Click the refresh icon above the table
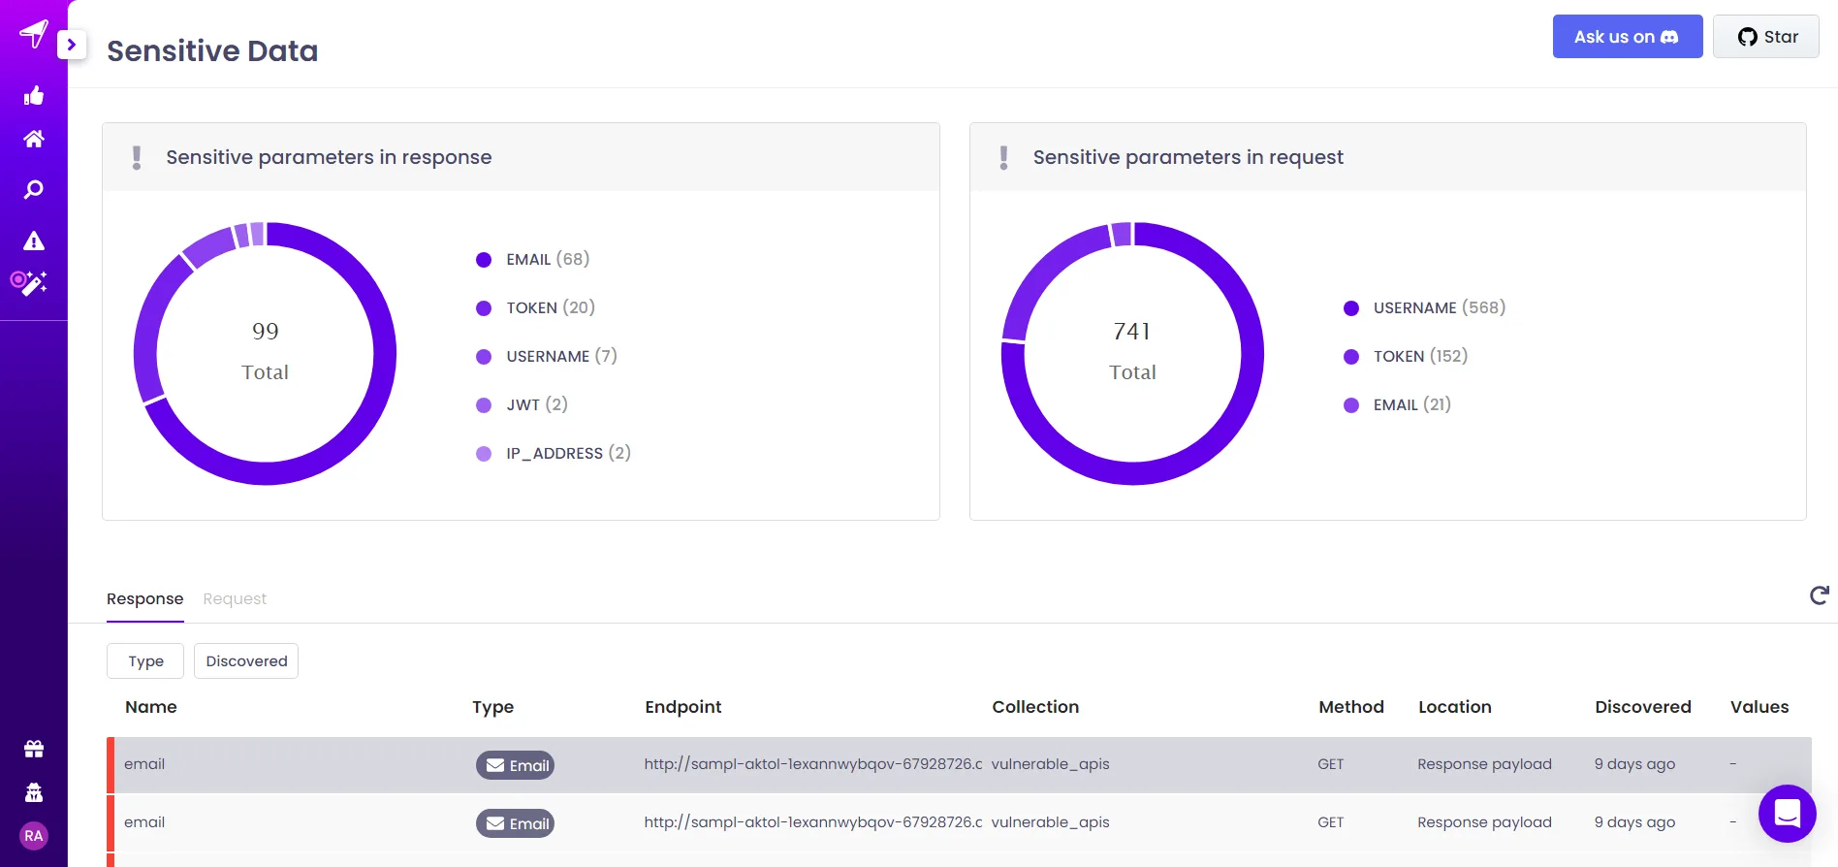 coord(1820,595)
